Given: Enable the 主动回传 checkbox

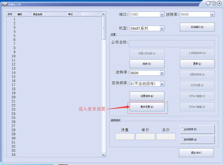Looking at the screenshot, I should 182,129.
